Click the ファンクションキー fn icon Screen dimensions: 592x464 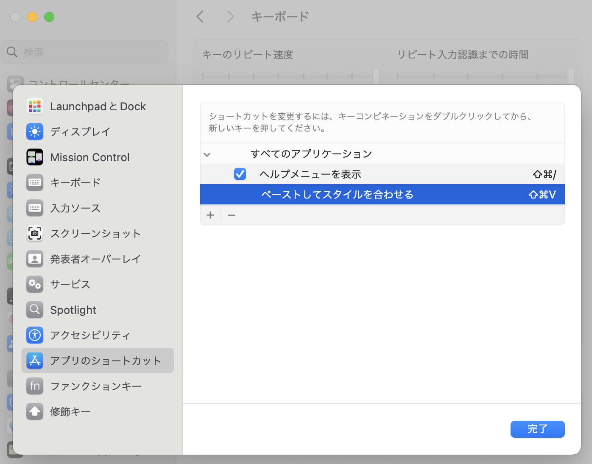point(35,386)
